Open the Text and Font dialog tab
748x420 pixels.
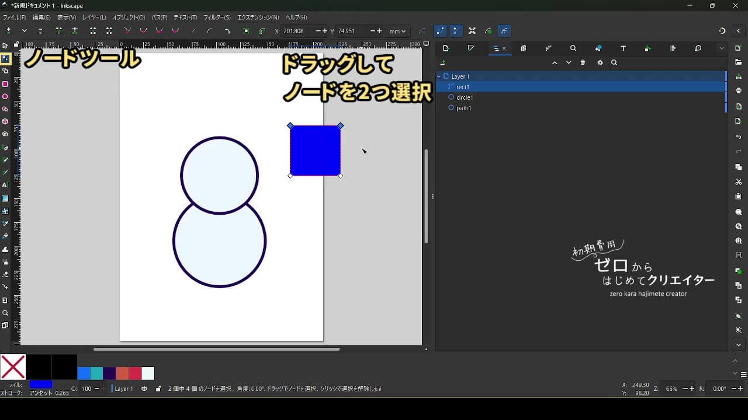623,48
